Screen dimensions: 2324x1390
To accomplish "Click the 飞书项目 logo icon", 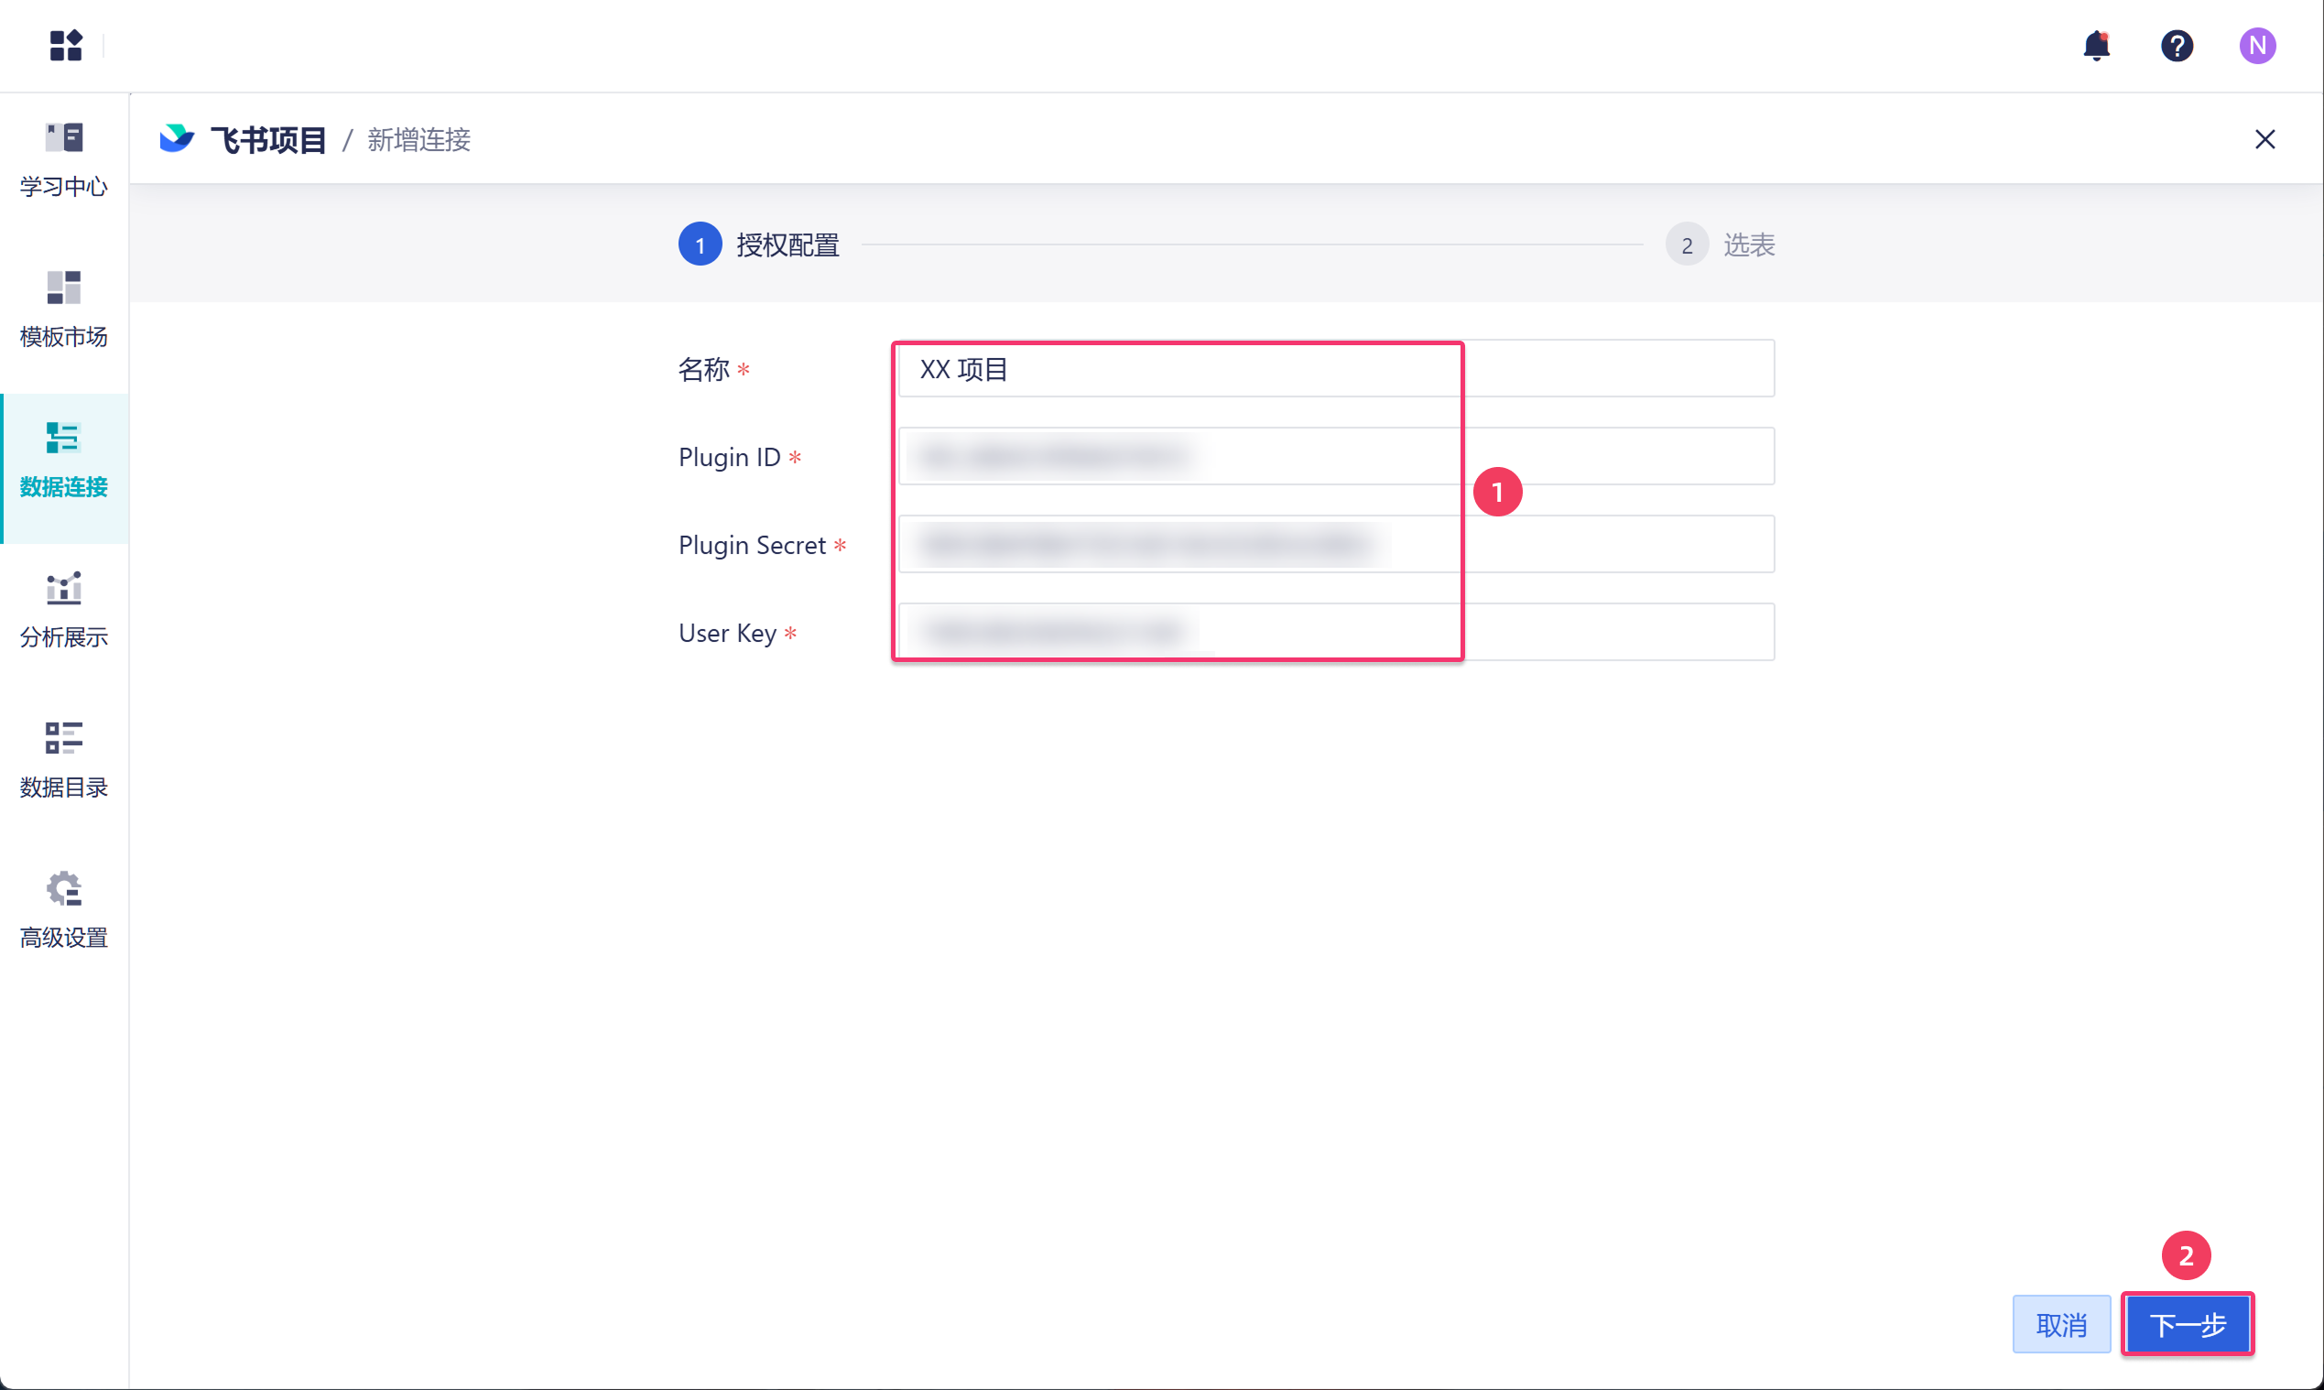I will coord(176,138).
